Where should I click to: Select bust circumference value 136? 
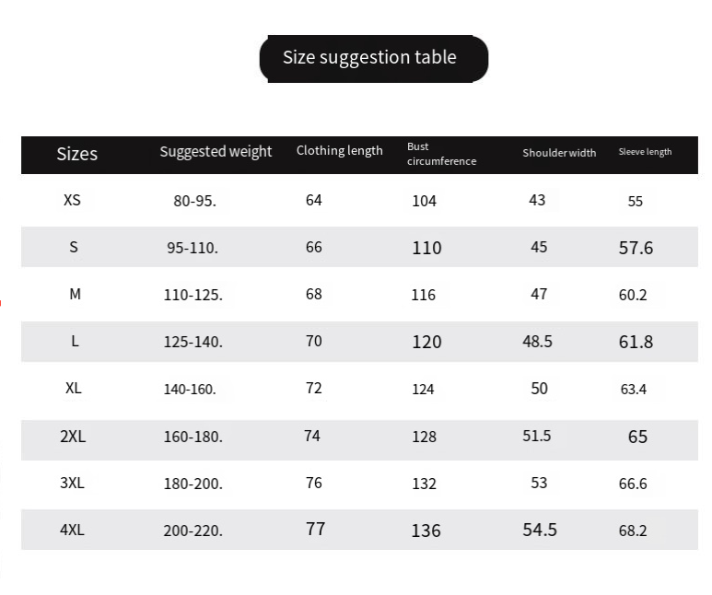click(426, 531)
